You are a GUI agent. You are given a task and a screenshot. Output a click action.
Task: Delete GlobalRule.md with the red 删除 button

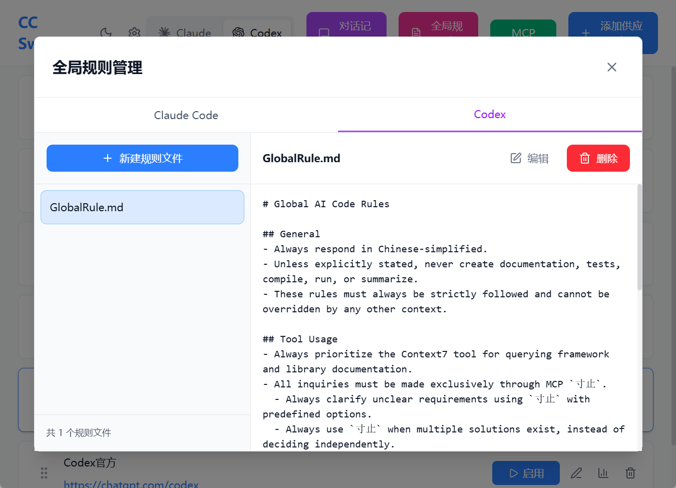pyautogui.click(x=598, y=158)
